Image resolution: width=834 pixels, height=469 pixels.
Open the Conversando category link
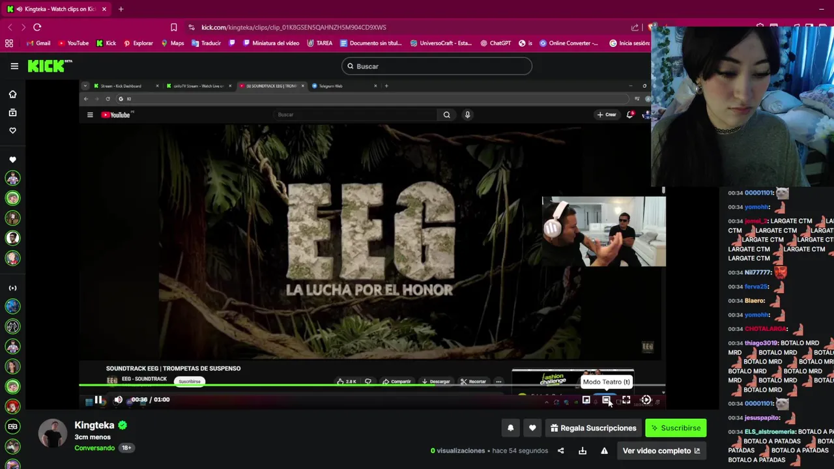click(x=94, y=448)
